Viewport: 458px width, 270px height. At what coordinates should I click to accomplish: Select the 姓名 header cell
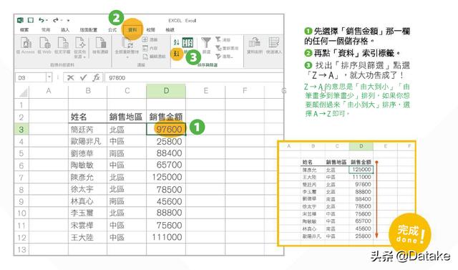87,117
